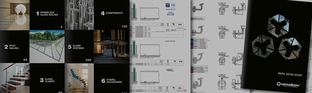Click the round lit window interior photo
Image resolution: width=312 pixels, height=93 pixels.
[x=15, y=15]
